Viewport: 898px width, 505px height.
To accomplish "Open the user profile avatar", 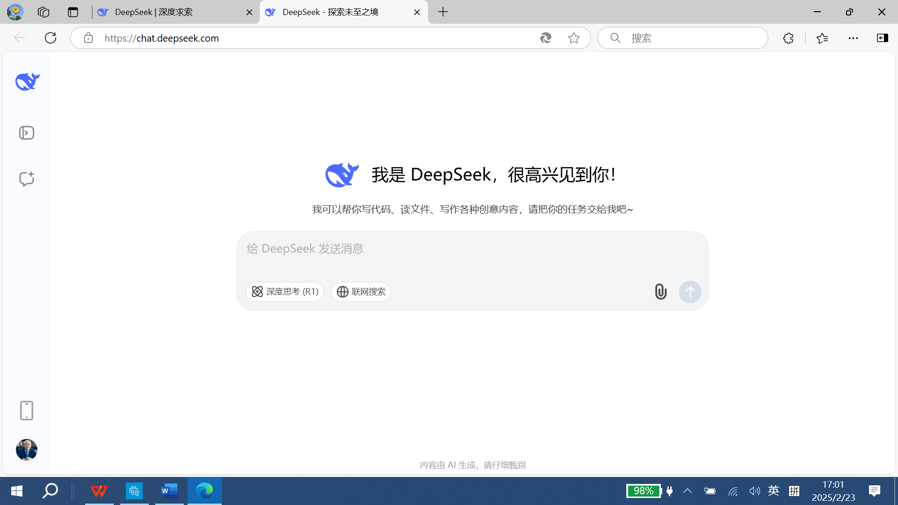I will [27, 450].
